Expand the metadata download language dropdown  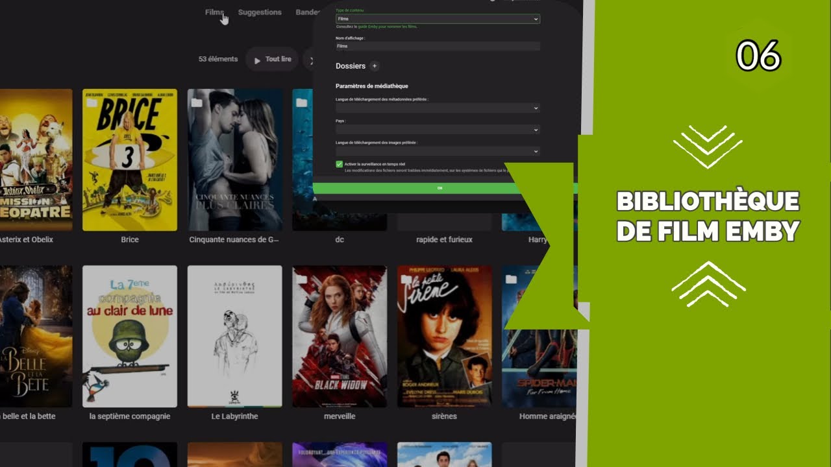(438, 108)
